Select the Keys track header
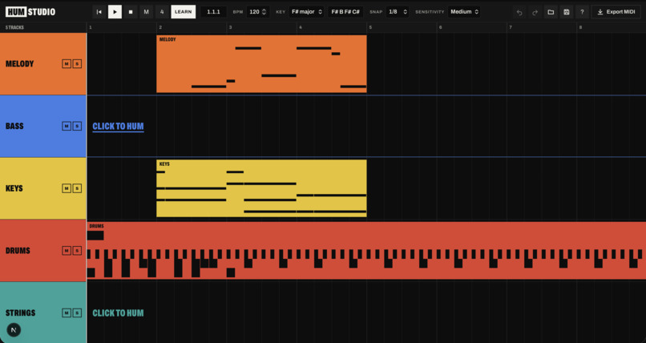The height and width of the screenshot is (343, 646). point(42,188)
